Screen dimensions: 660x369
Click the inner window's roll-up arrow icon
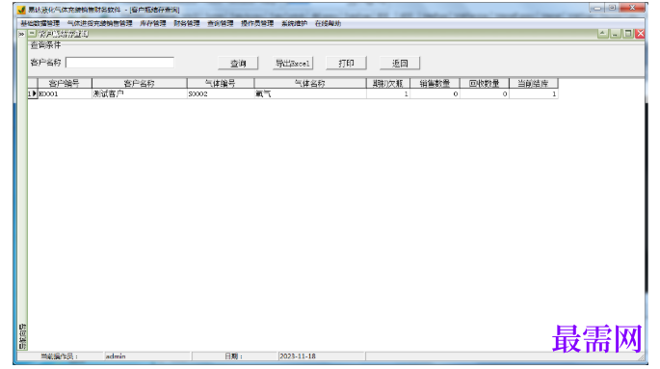[603, 34]
